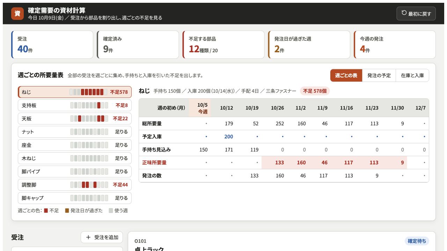Click the 正味所要量 value 133

[x=280, y=162]
